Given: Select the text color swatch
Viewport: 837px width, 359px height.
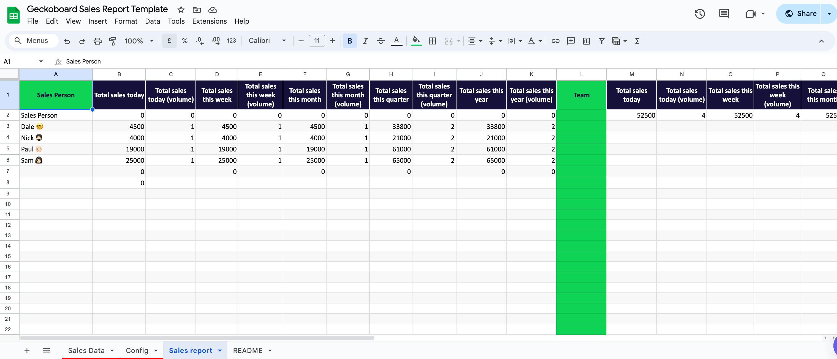Looking at the screenshot, I should [x=397, y=40].
